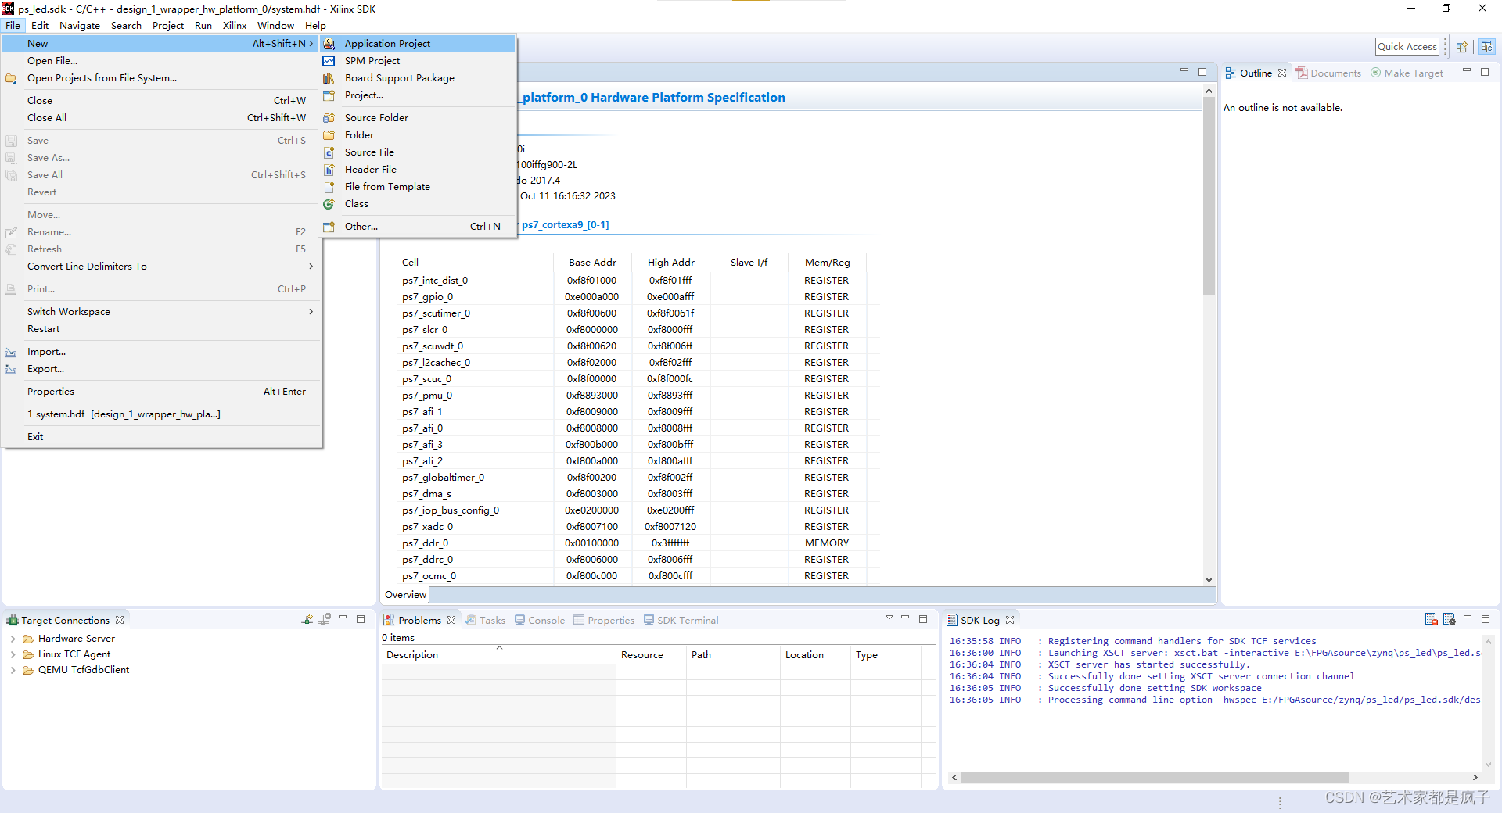Click Make Target tab icon

coord(1375,73)
